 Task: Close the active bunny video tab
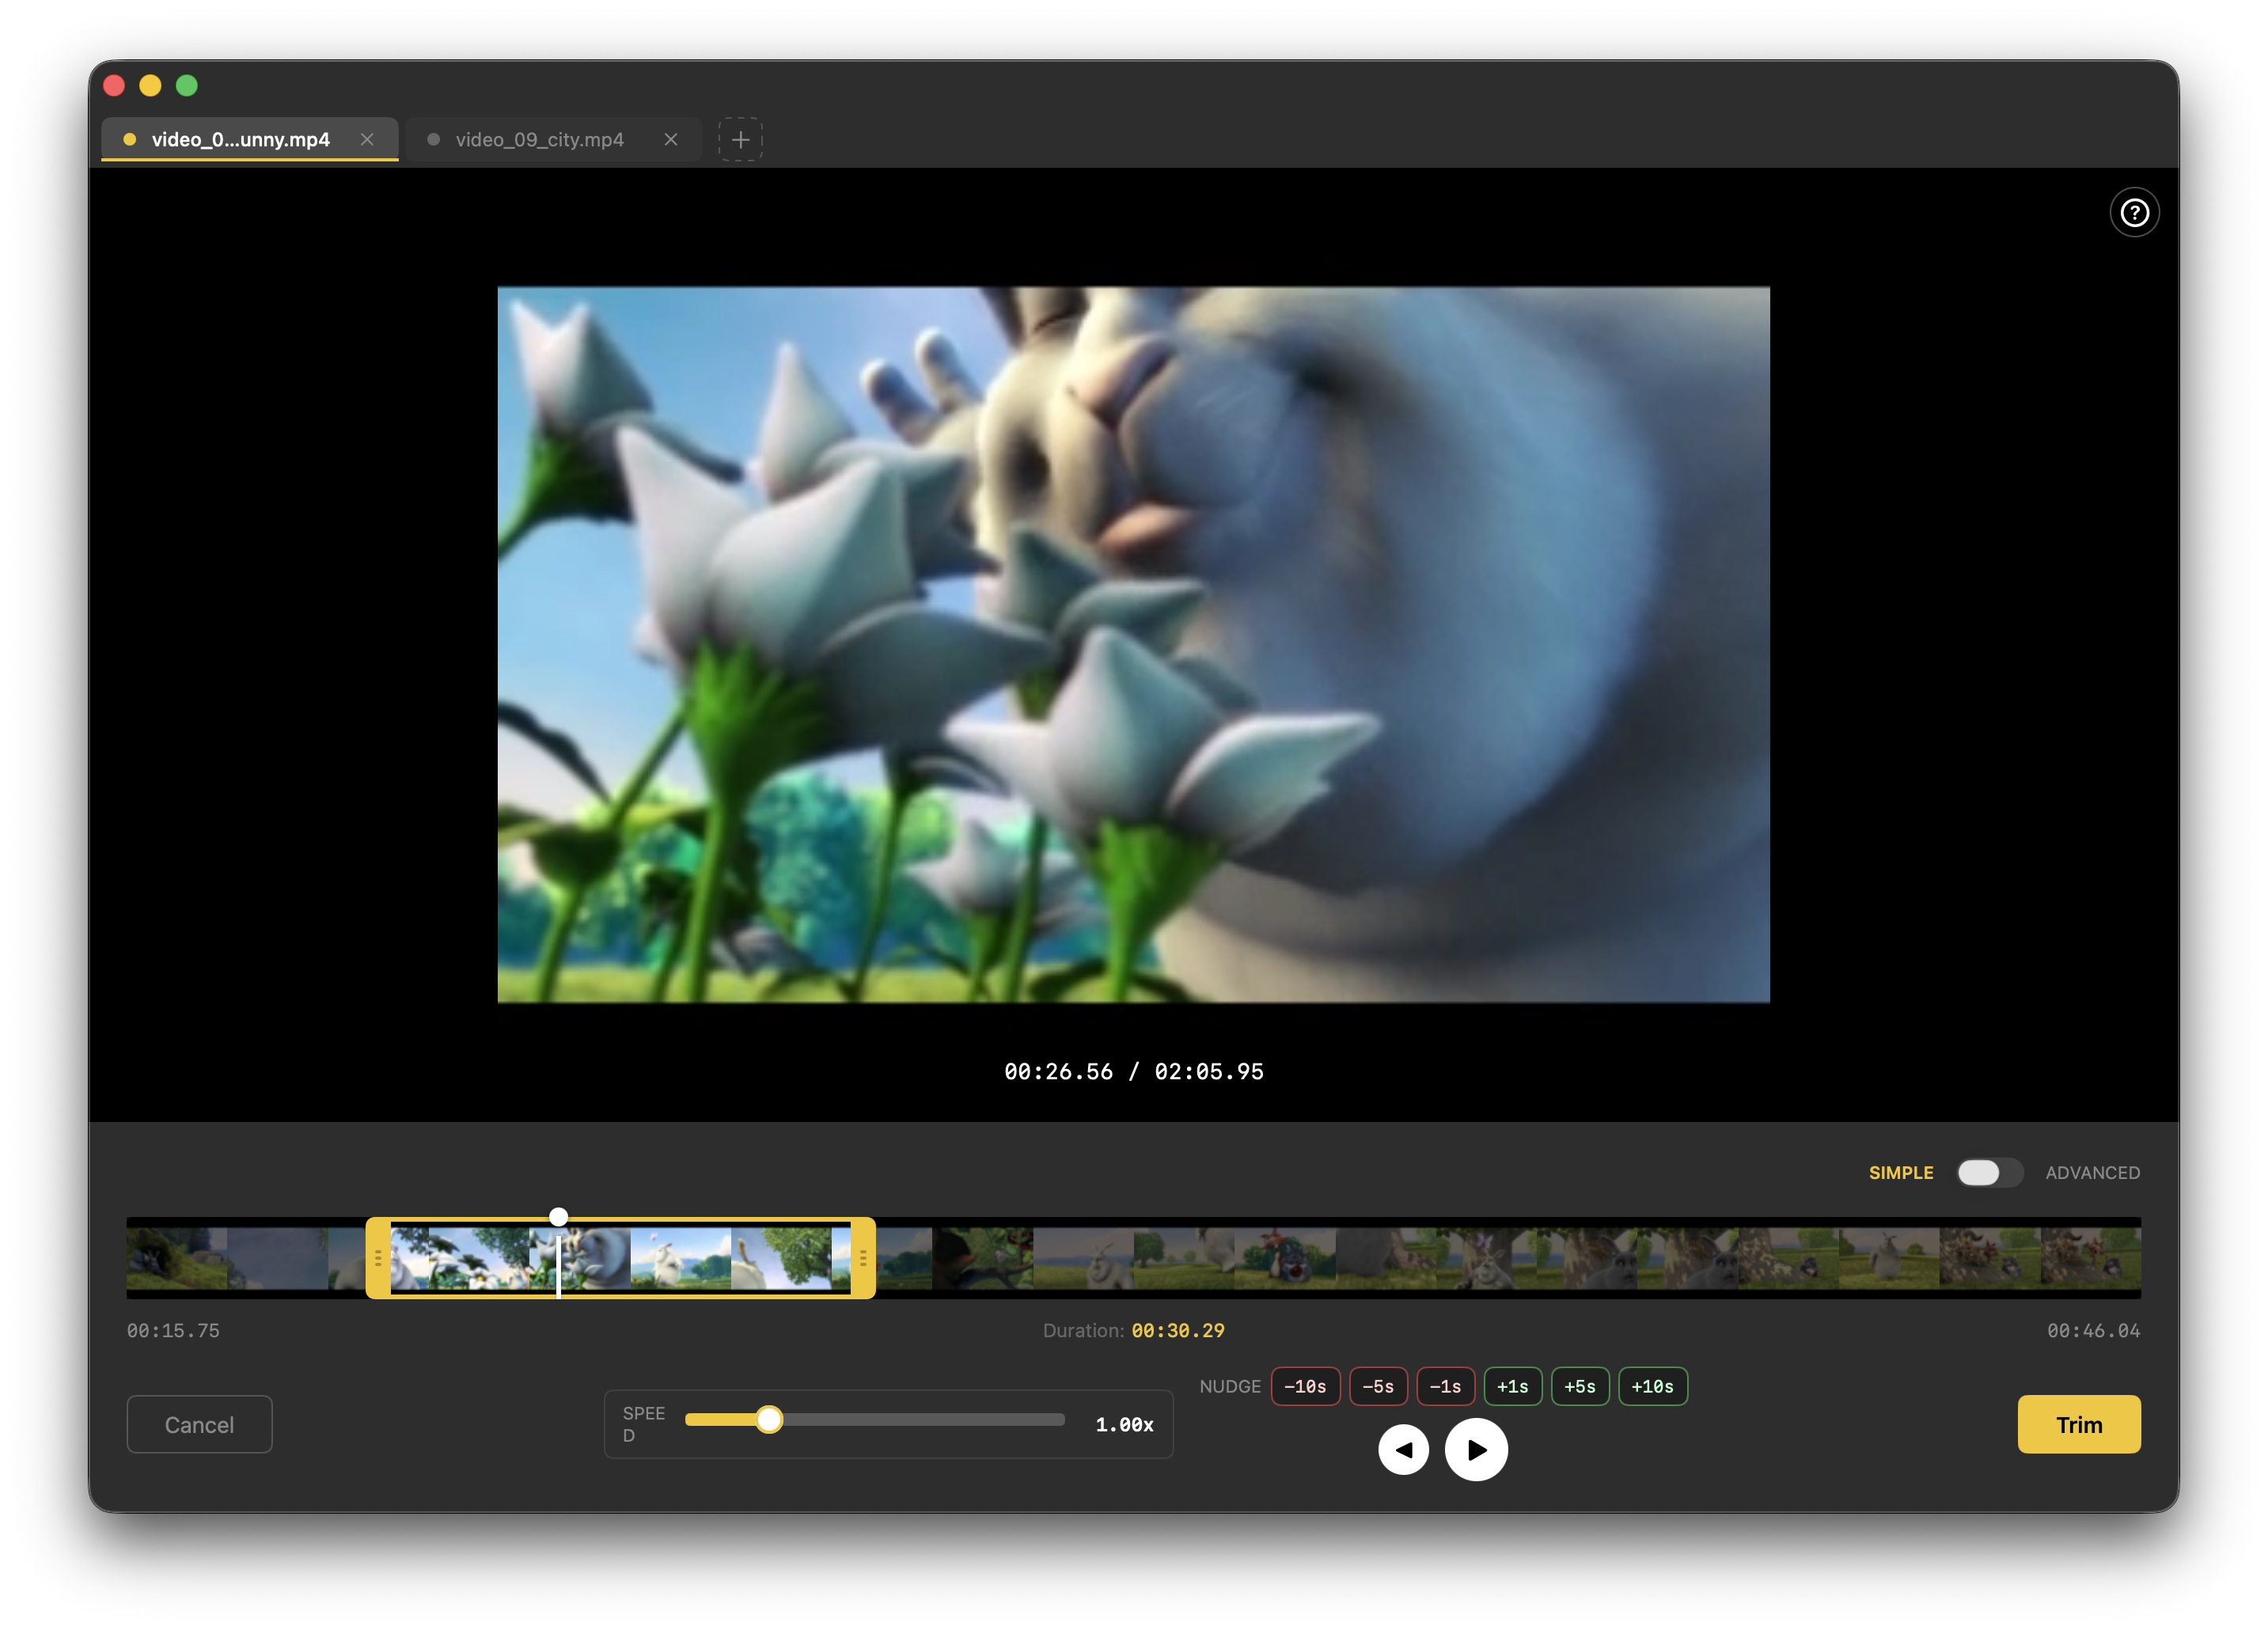[367, 139]
